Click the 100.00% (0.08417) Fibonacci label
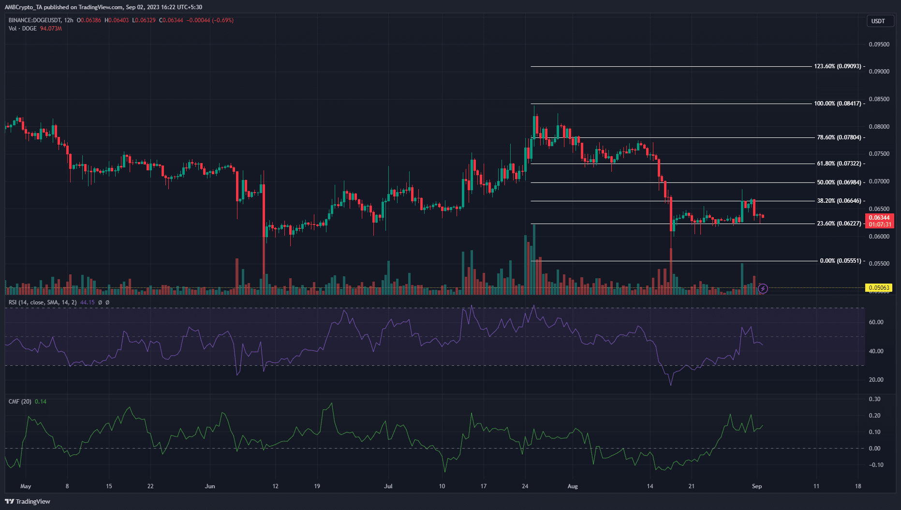This screenshot has height=510, width=901. click(x=838, y=104)
